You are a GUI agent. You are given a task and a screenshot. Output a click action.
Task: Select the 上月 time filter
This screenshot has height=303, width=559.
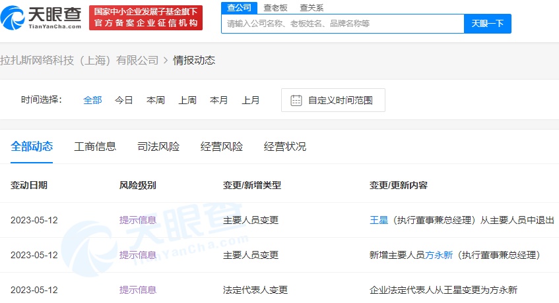(251, 100)
